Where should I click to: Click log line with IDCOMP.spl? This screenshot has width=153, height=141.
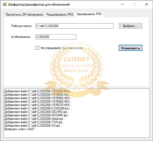point(37,115)
